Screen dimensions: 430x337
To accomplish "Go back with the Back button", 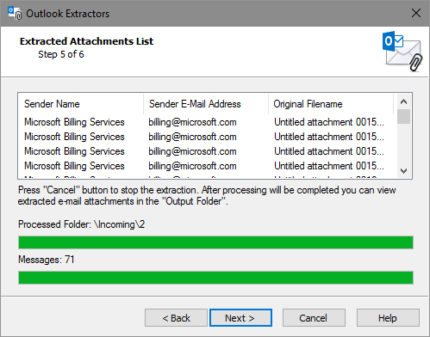I will click(x=176, y=318).
